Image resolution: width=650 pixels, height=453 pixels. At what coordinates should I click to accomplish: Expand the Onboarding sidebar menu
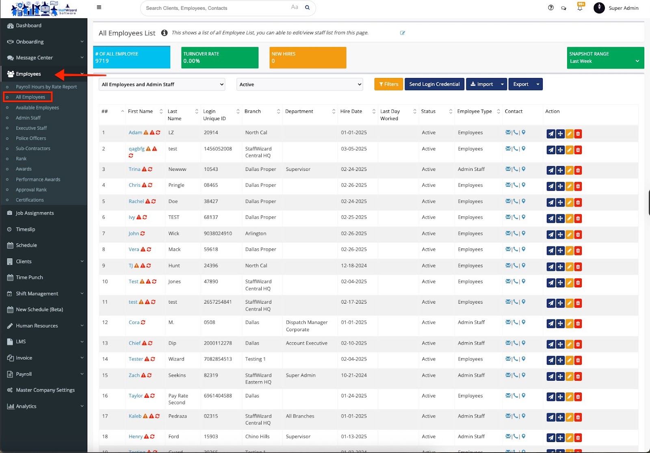tap(44, 41)
